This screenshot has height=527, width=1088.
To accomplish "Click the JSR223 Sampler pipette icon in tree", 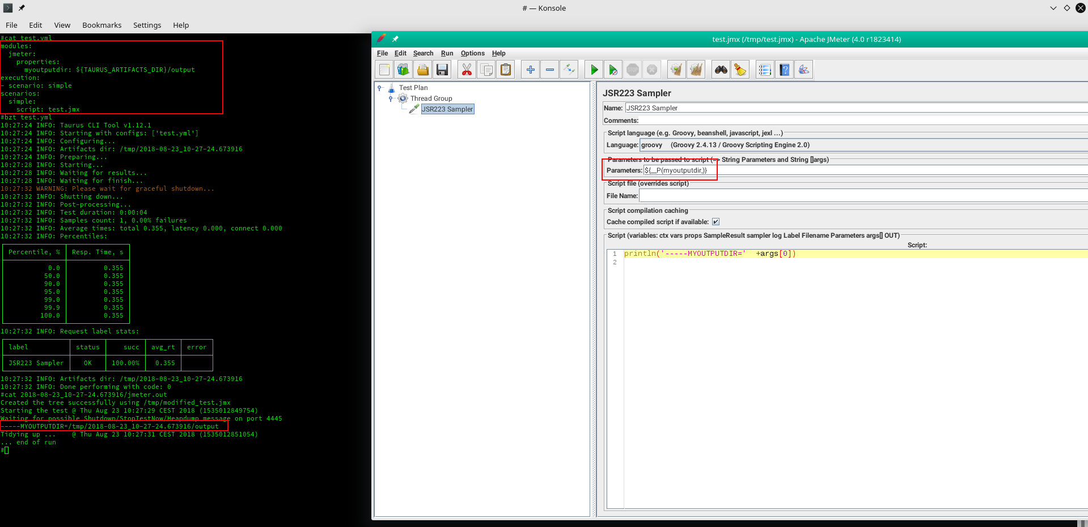I will point(414,109).
